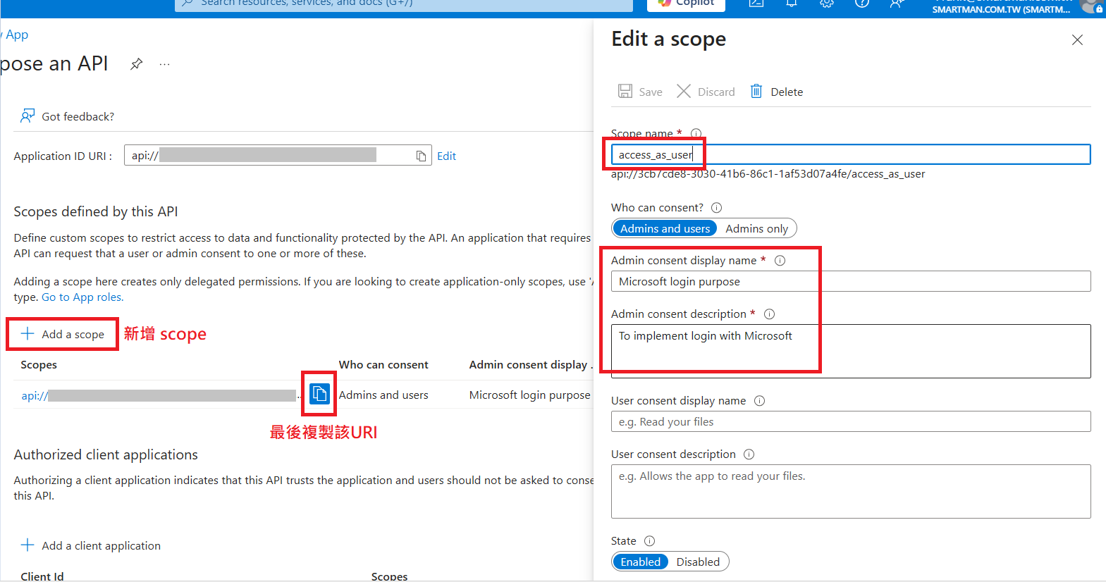
Task: Click the Add a client application label
Action: tap(101, 545)
